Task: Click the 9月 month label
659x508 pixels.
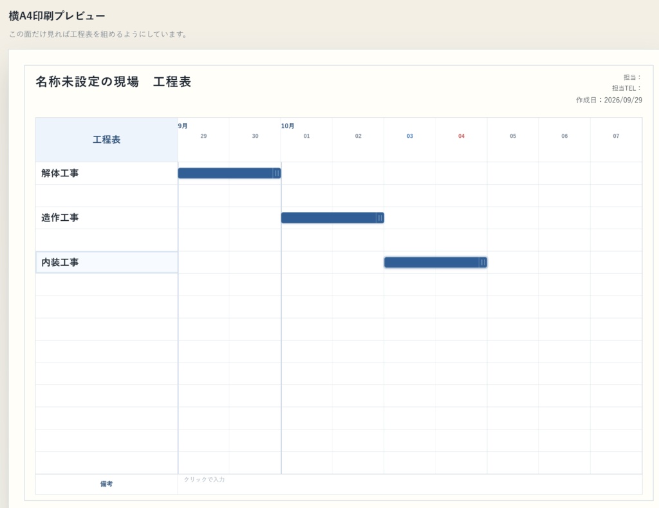Action: click(x=183, y=126)
